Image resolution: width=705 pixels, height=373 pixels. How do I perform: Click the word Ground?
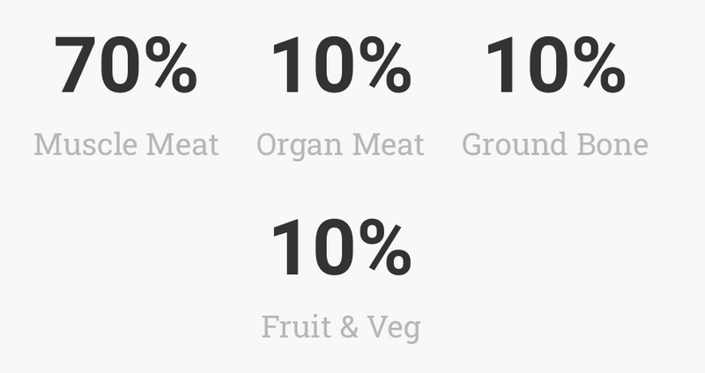515,144
